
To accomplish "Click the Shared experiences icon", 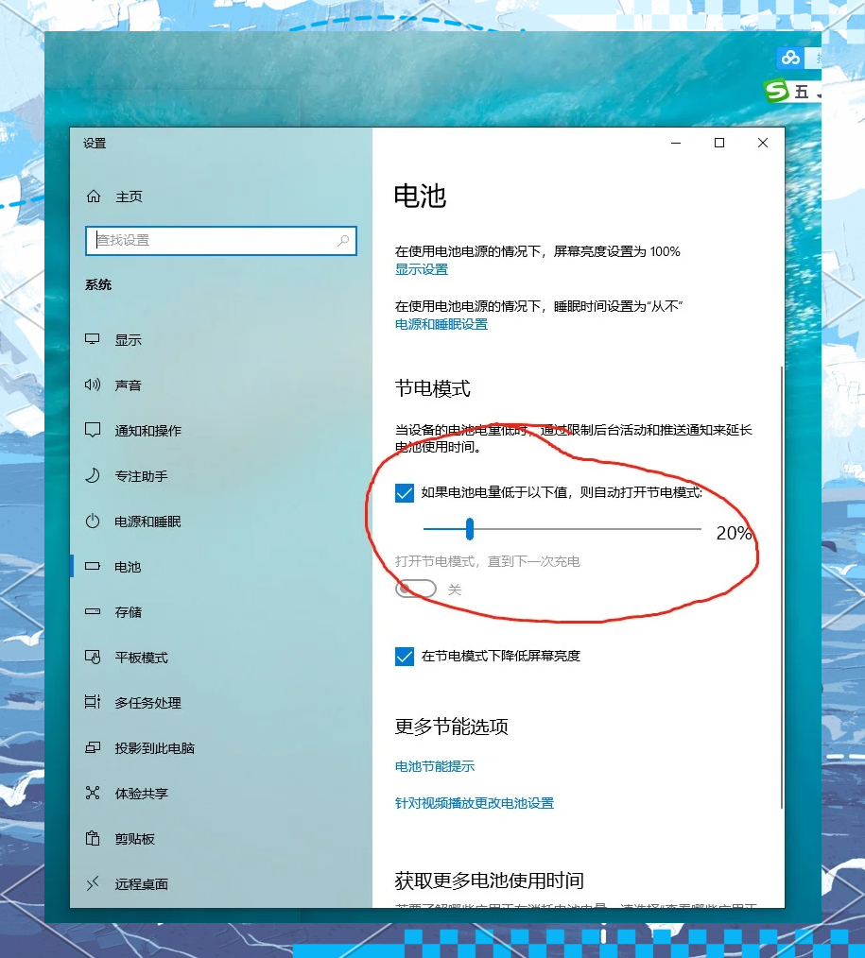I will [x=93, y=793].
